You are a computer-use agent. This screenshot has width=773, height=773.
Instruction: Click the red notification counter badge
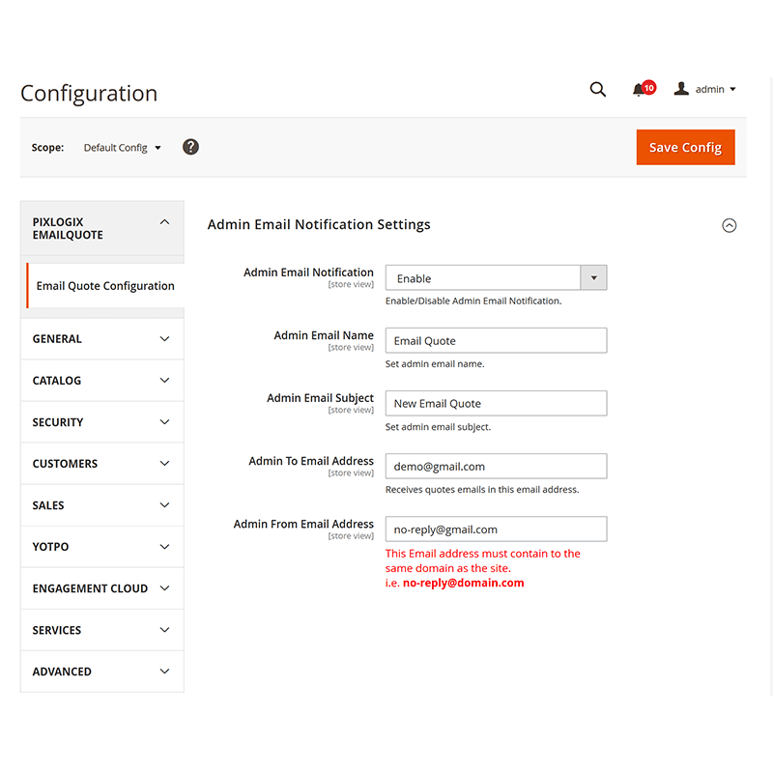point(647,83)
